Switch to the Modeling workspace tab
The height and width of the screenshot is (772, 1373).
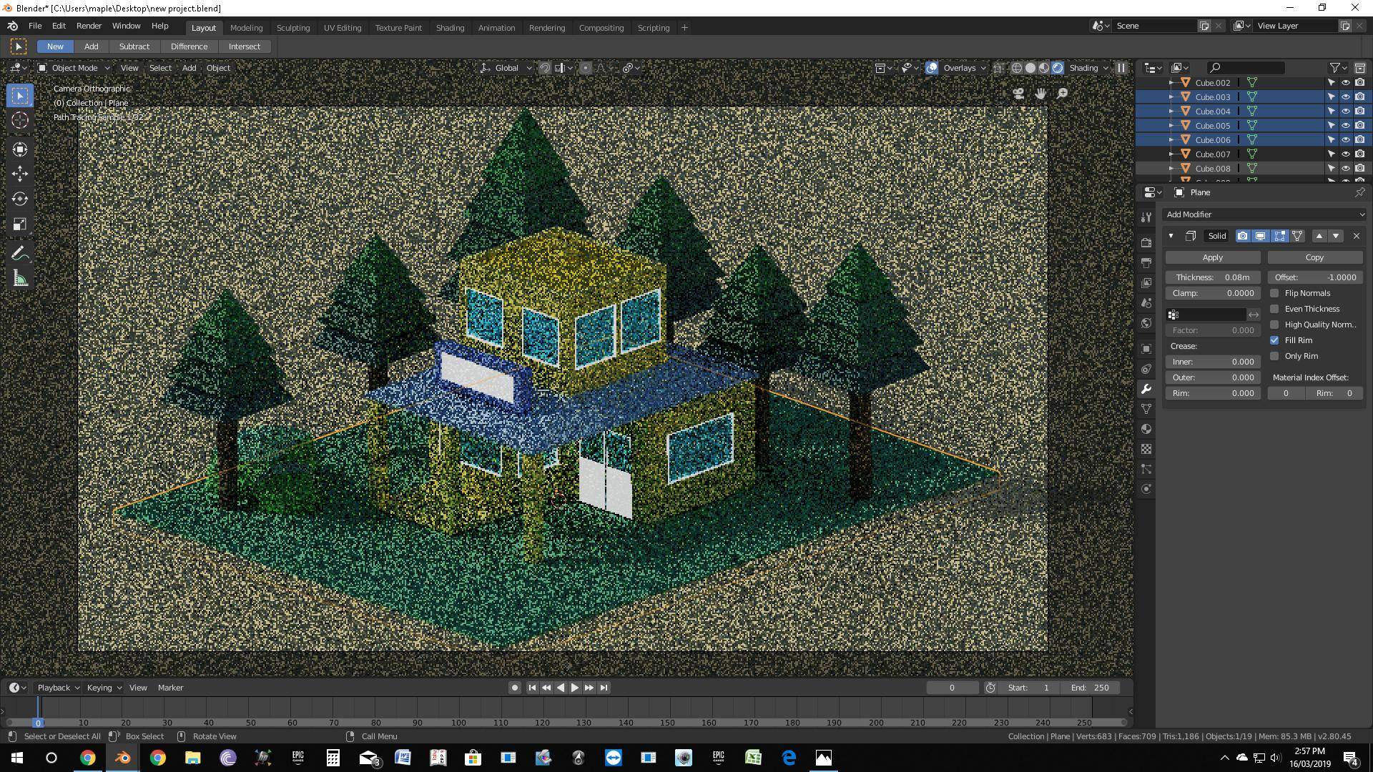[246, 28]
